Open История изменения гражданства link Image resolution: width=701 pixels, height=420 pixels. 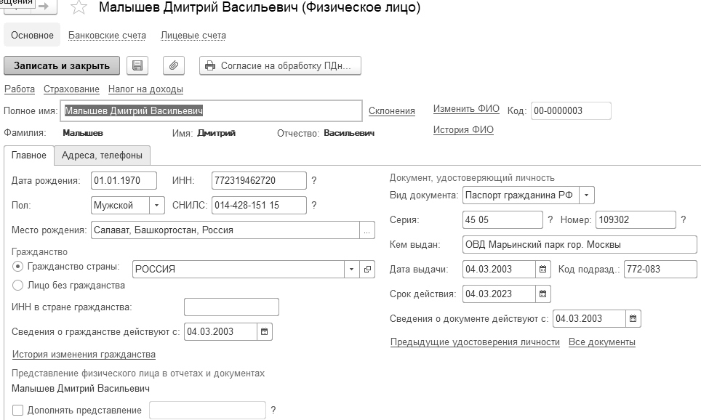coord(84,355)
